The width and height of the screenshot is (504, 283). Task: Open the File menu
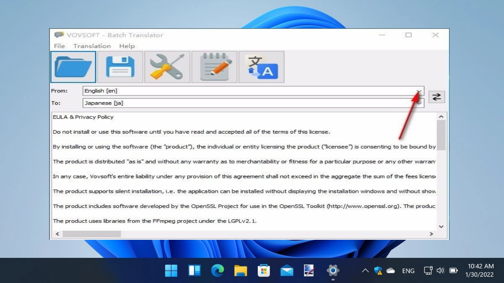click(x=59, y=46)
